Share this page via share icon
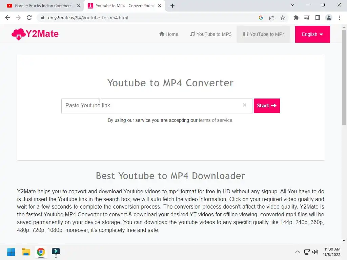The height and width of the screenshot is (260, 347). [x=272, y=18]
